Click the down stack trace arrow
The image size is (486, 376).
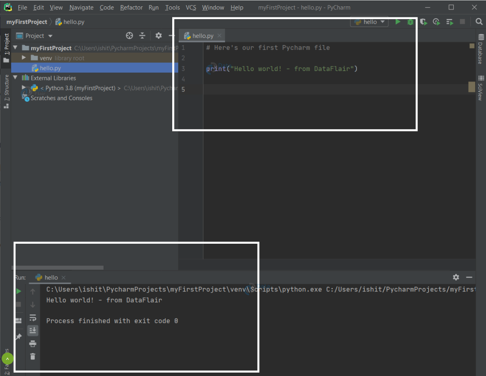tap(32, 305)
